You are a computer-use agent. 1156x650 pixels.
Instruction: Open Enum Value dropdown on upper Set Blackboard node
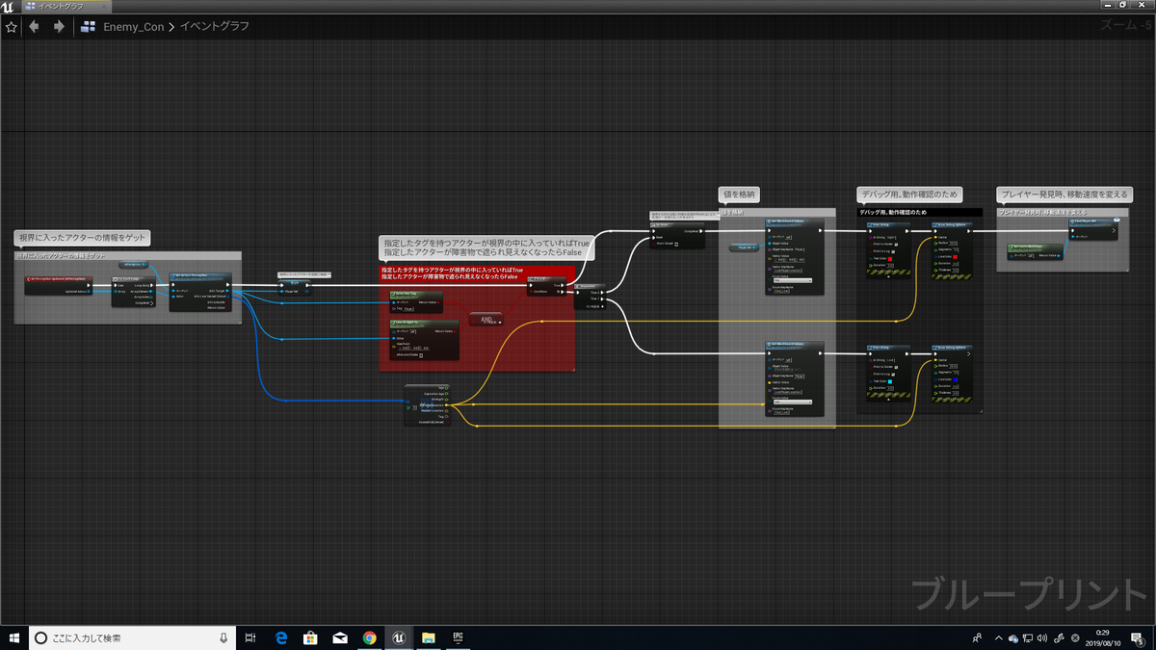(x=793, y=280)
